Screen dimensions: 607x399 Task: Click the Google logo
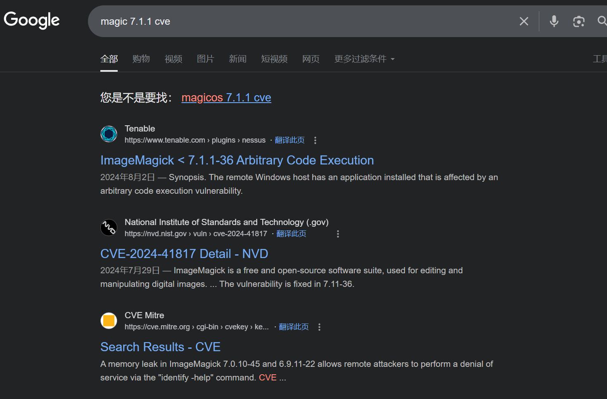32,20
